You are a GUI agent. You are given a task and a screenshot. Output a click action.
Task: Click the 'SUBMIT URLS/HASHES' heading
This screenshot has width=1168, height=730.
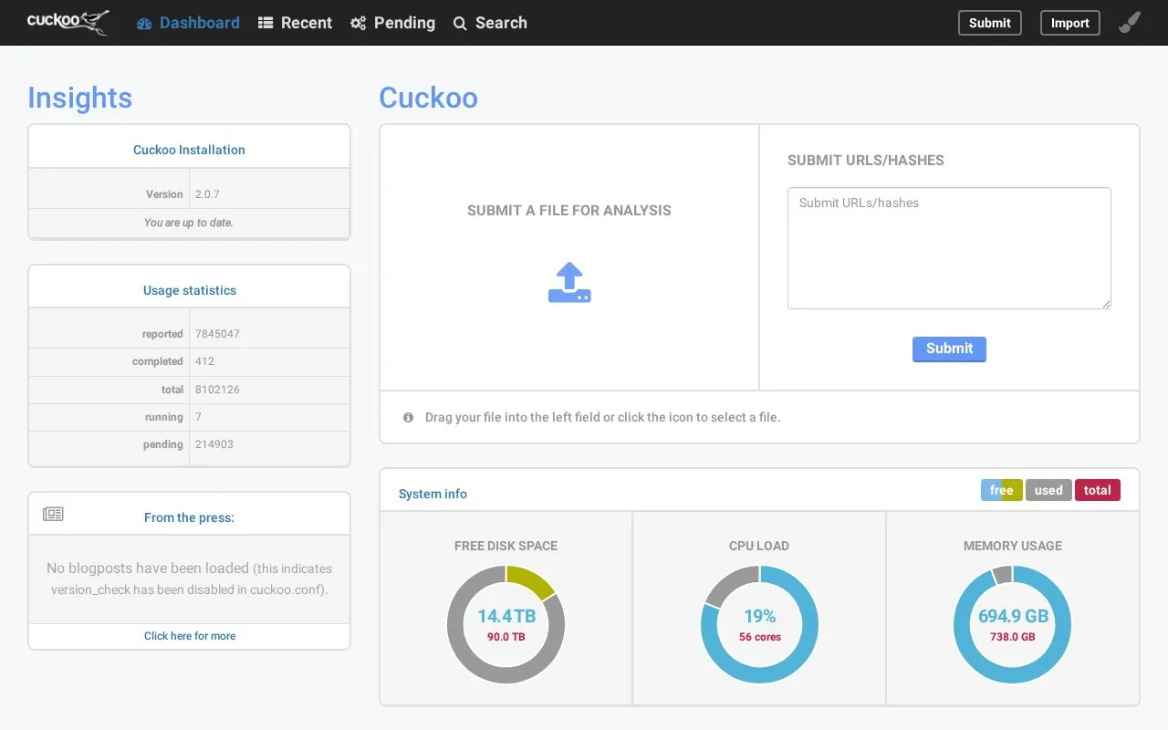[866, 160]
